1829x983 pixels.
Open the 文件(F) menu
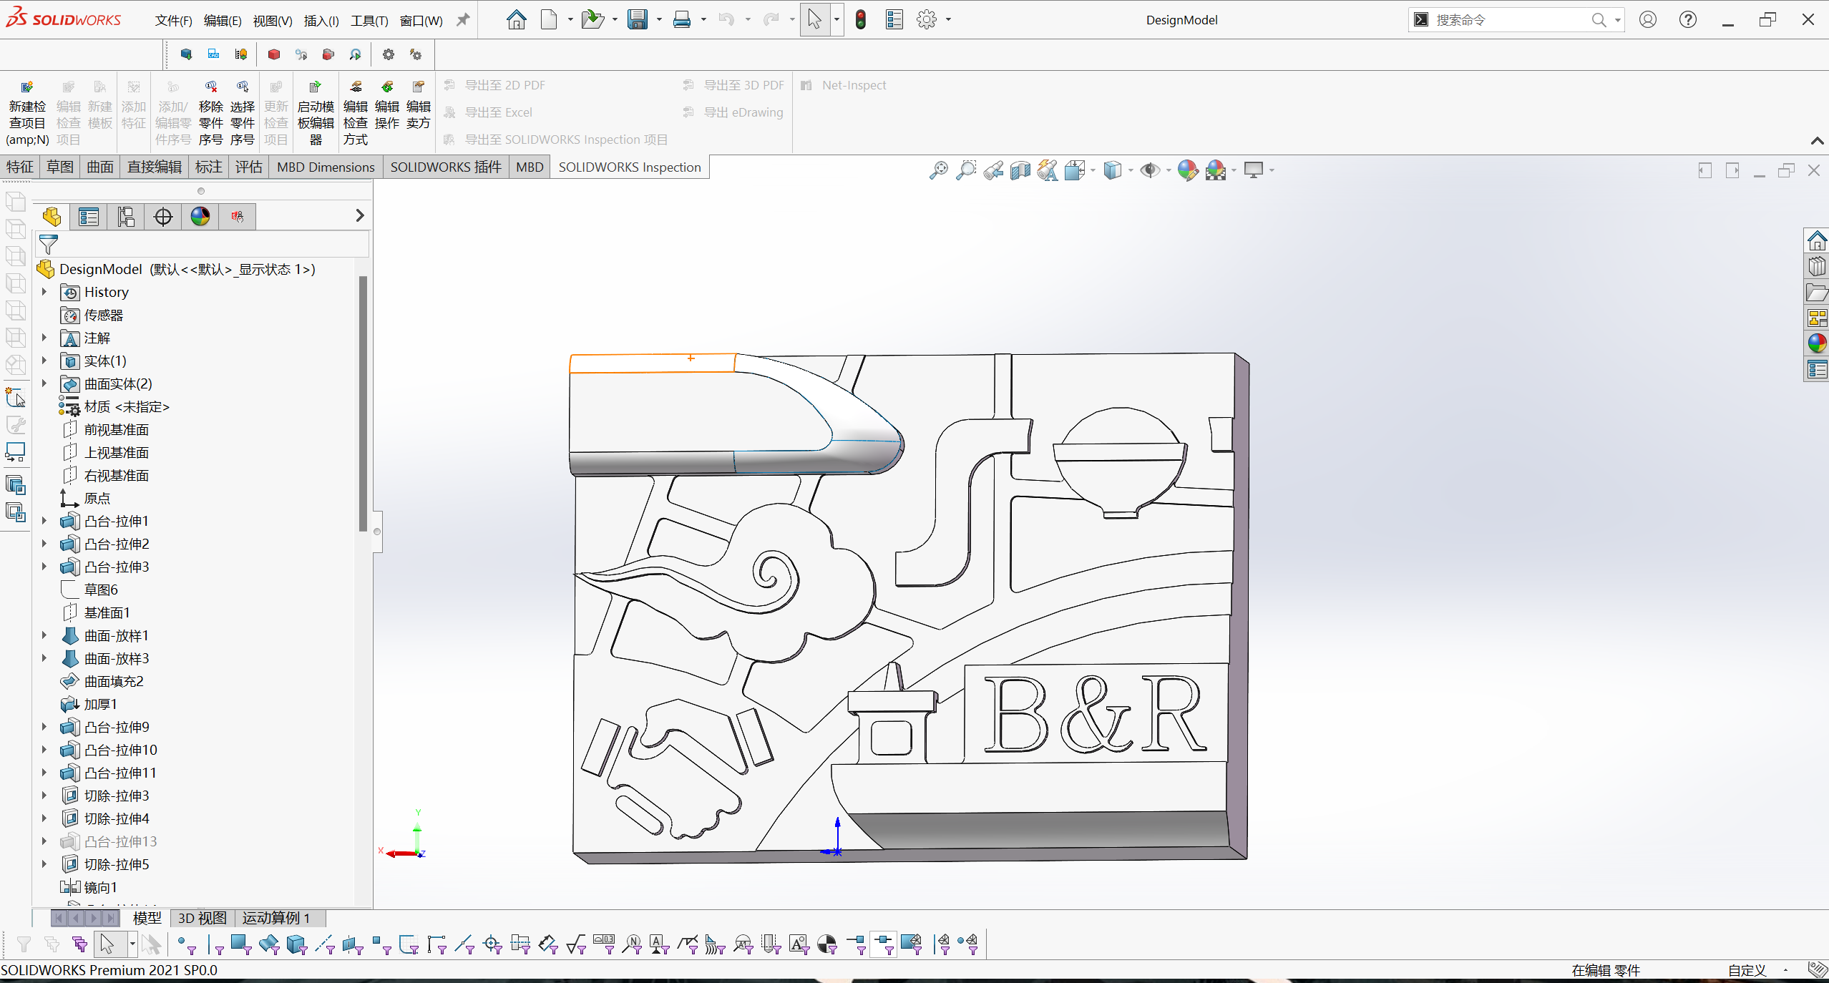(x=173, y=20)
